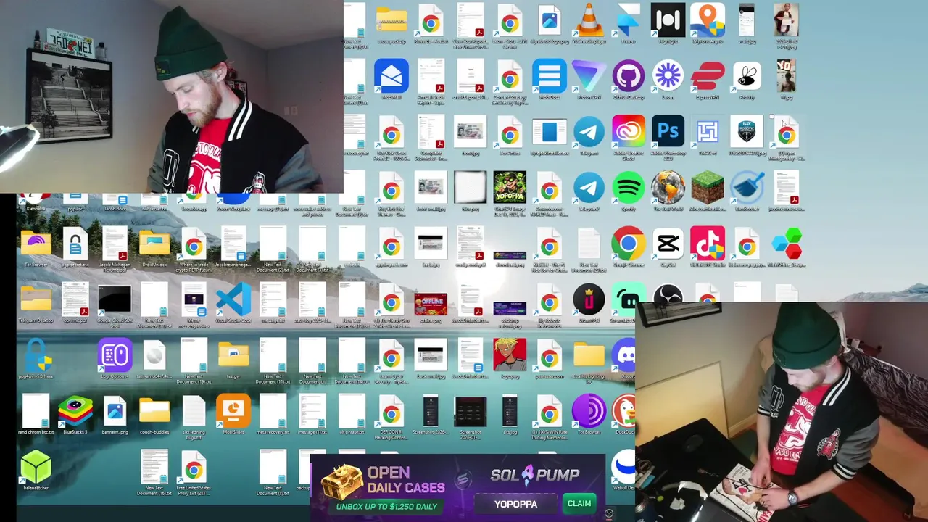This screenshot has height=522, width=928.
Task: Open the Adobe Creative Cloud icon
Action: coord(629,133)
